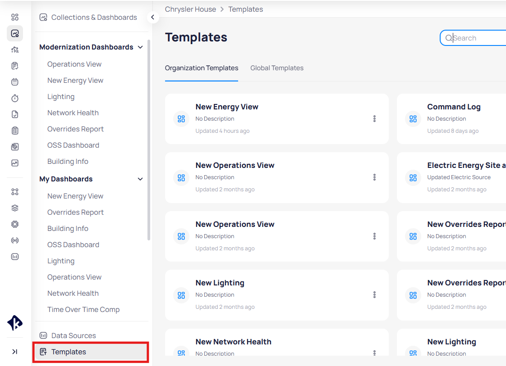This screenshot has height=366, width=506.
Task: Select the stacked layers icon in left rail
Action: pos(15,208)
